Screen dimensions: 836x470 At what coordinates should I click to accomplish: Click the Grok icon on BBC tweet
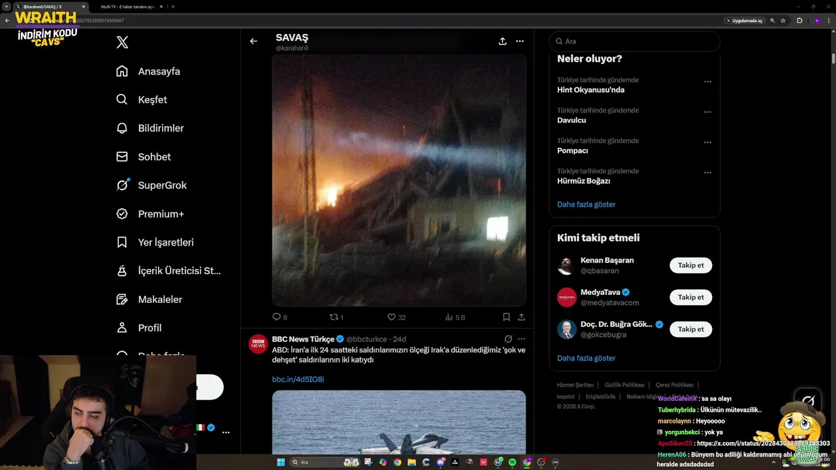click(508, 339)
